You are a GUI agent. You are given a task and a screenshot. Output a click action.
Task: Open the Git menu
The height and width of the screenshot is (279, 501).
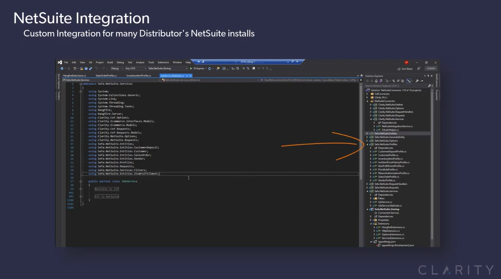point(90,62)
